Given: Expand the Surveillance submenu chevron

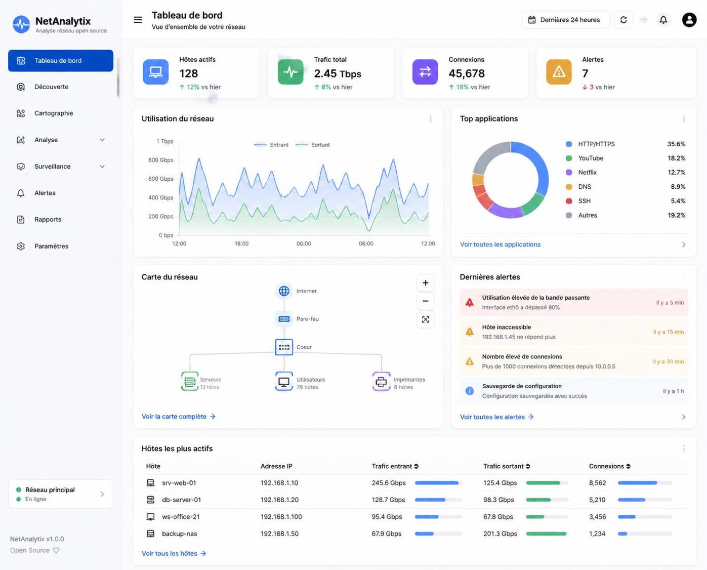Looking at the screenshot, I should [102, 167].
